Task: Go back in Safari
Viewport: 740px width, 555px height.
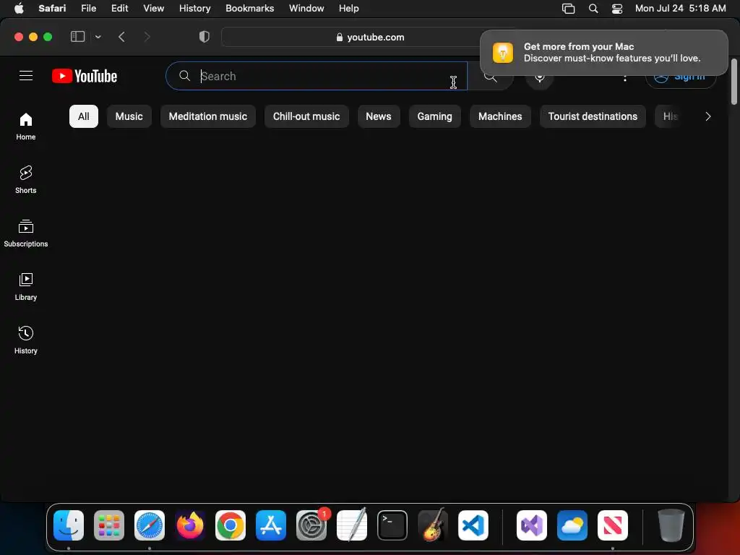Action: [121, 37]
